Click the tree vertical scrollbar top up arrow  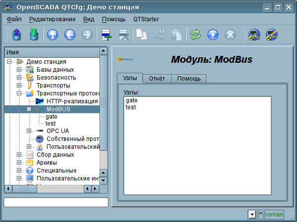click(x=103, y=51)
